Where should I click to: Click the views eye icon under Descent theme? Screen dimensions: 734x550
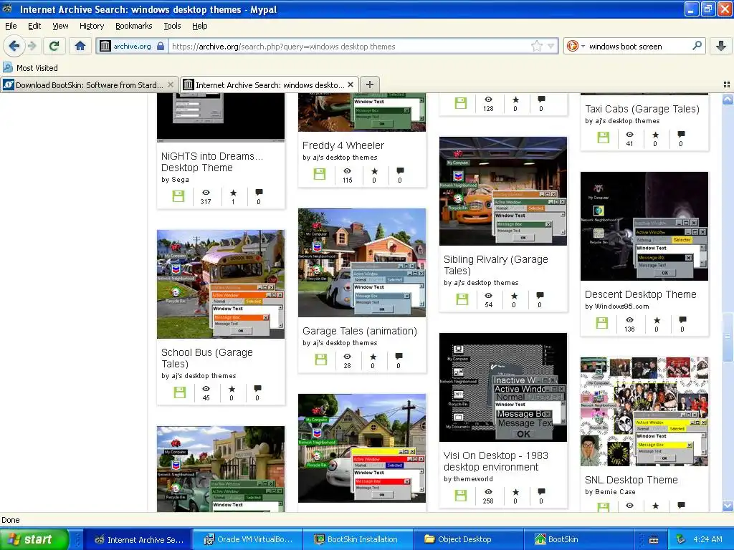click(629, 320)
